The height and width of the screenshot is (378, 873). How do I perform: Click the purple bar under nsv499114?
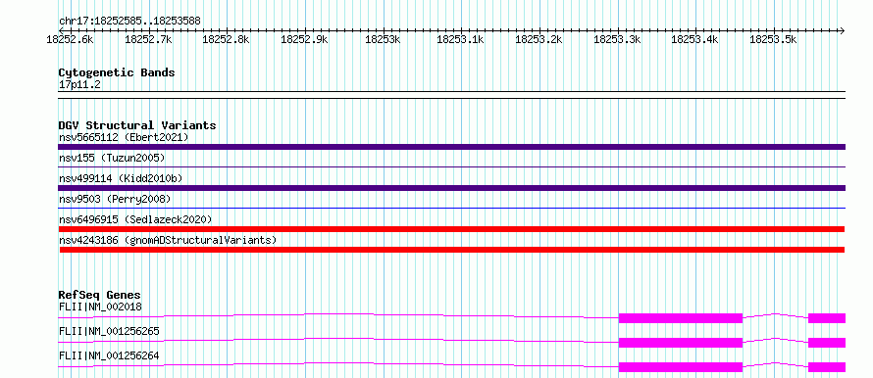coord(451,188)
